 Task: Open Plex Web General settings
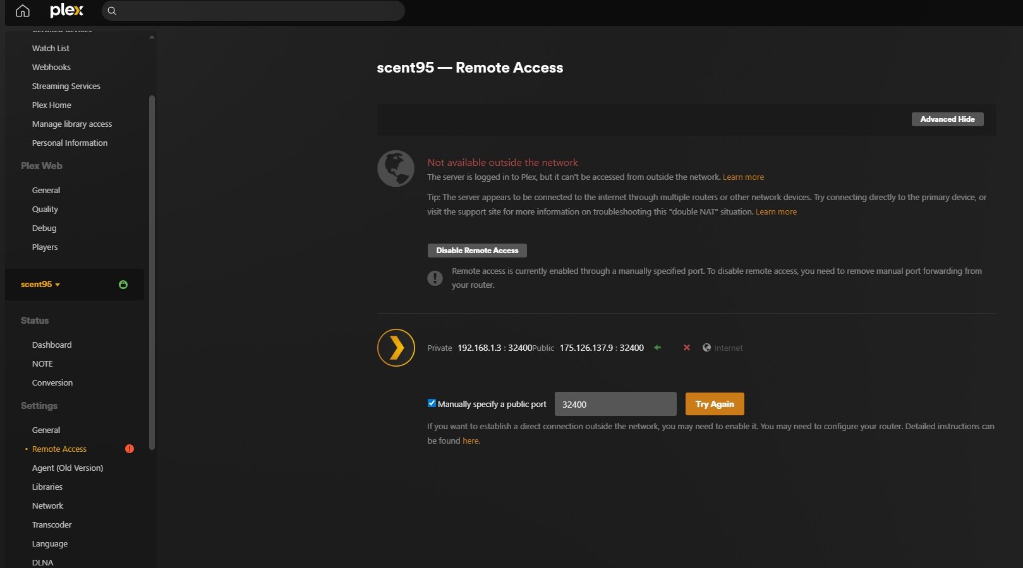(46, 190)
